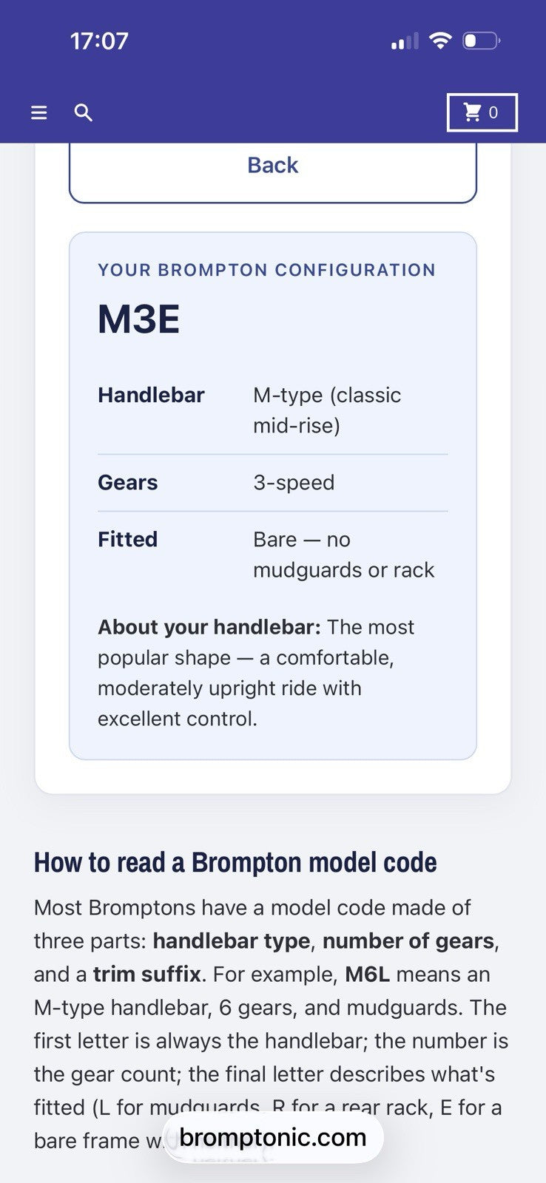Tap the Handlebar row label

(151, 395)
